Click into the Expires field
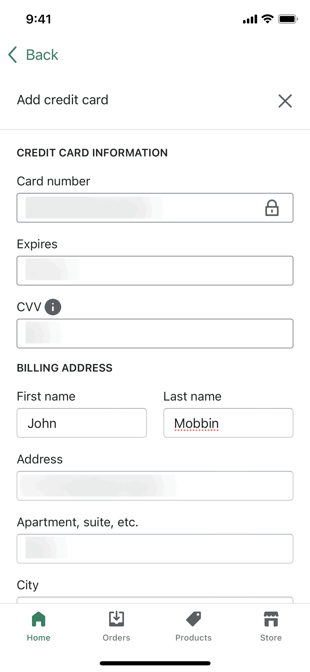The image size is (310, 672). click(155, 271)
